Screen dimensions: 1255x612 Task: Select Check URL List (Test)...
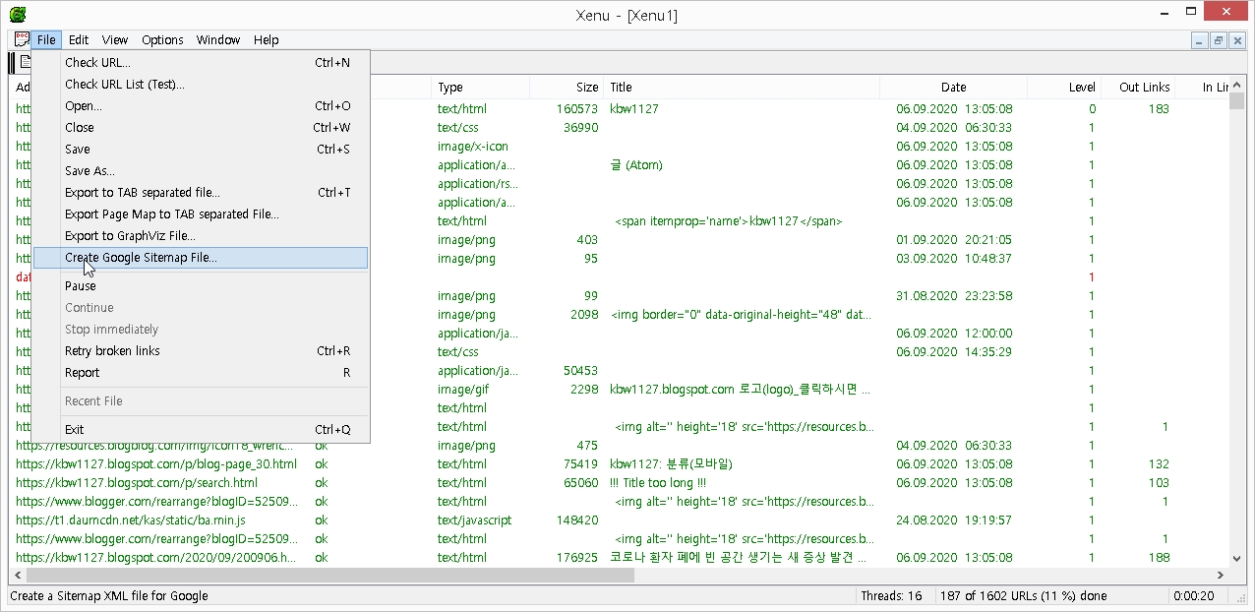point(201,85)
